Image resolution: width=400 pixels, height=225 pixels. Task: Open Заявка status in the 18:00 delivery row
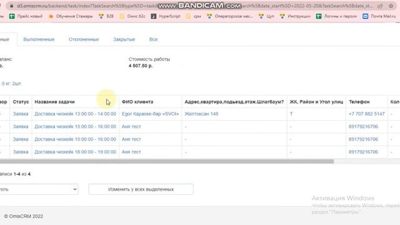pyautogui.click(x=21, y=152)
